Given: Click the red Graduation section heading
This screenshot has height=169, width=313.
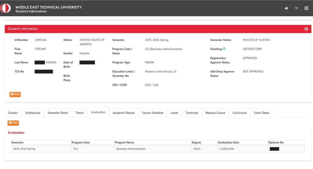Looking at the screenshot, I should click(x=16, y=133).
